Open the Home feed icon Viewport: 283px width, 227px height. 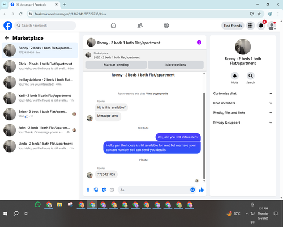(x=113, y=26)
